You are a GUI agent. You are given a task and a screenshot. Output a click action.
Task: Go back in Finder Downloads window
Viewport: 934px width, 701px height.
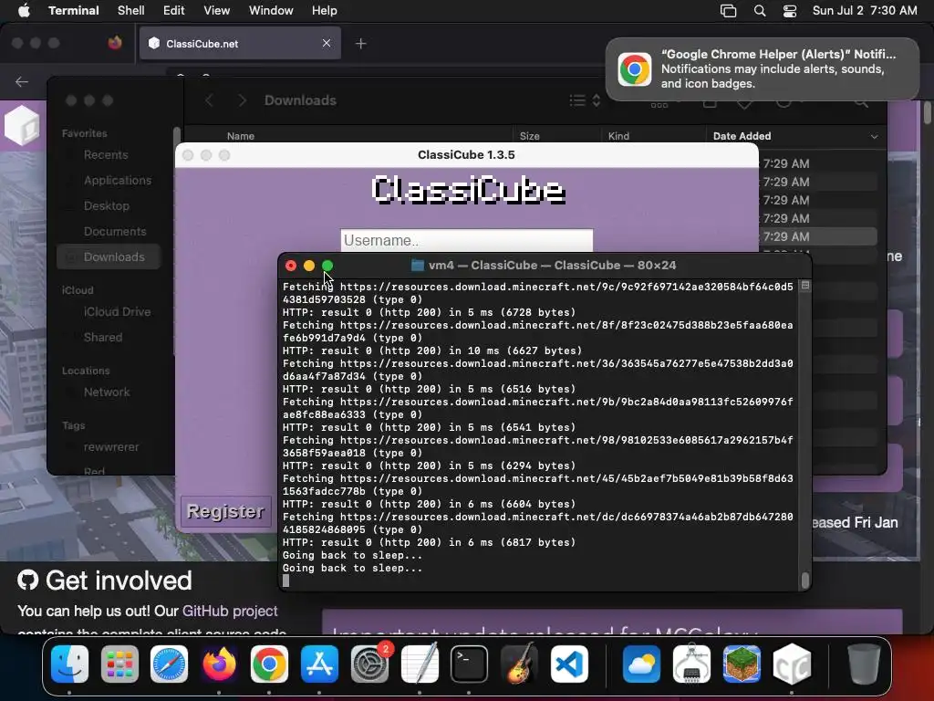209,100
